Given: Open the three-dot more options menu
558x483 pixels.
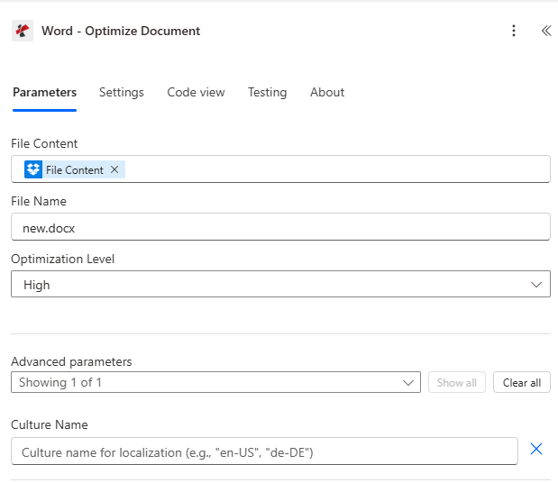Looking at the screenshot, I should click(514, 31).
